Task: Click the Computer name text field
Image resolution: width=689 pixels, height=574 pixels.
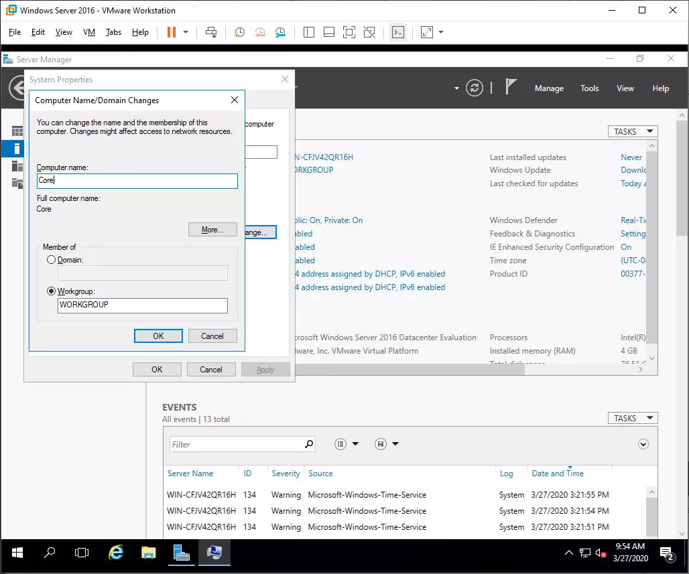Action: 137,181
